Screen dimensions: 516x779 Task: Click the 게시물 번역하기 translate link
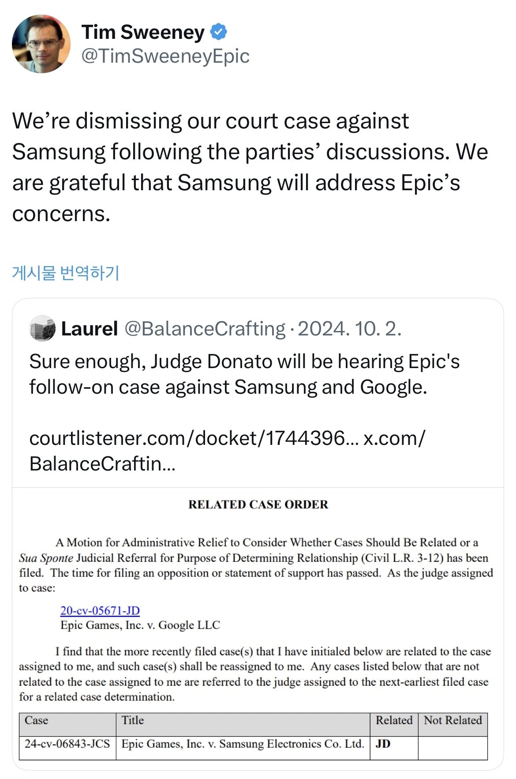(66, 273)
